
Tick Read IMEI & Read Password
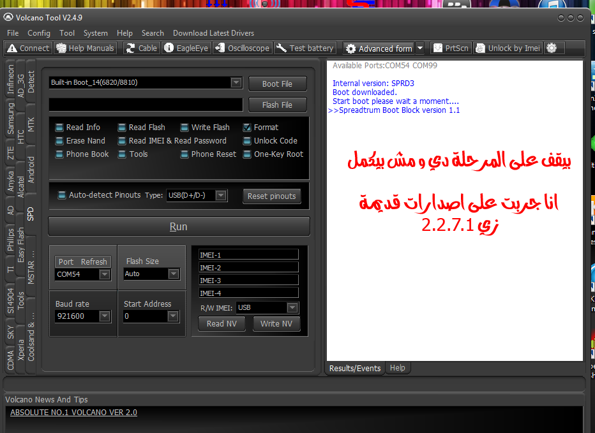tap(122, 141)
